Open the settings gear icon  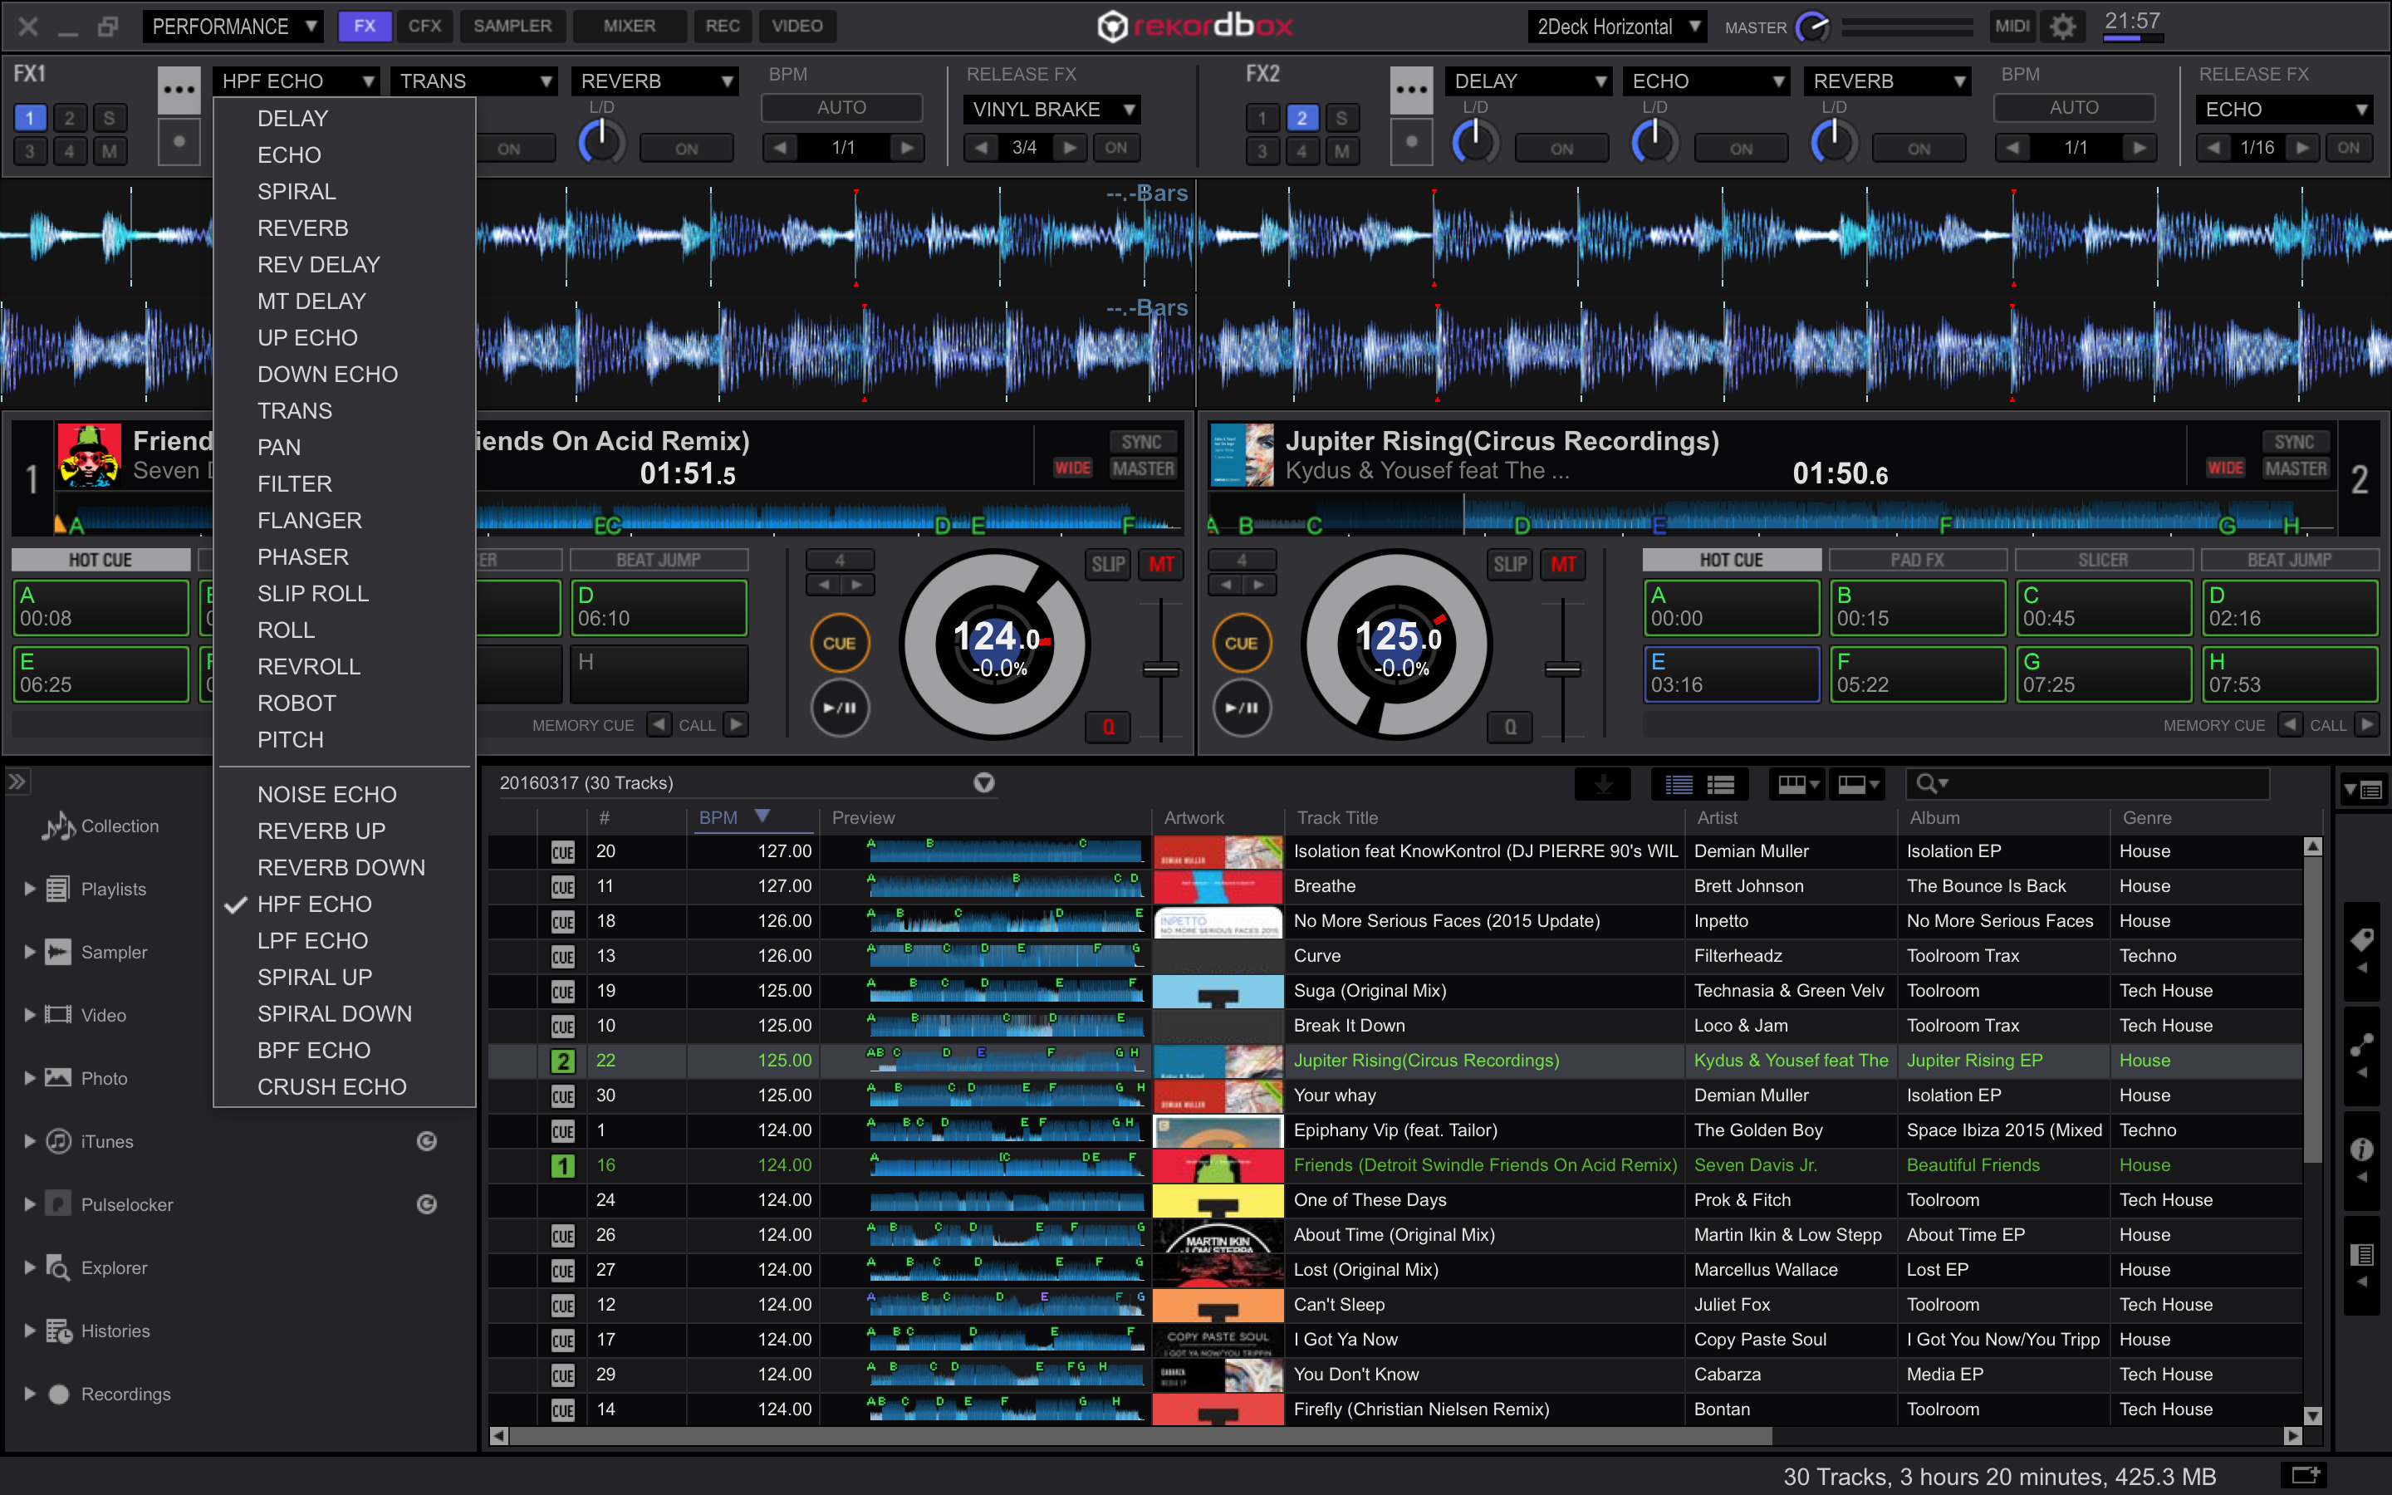(2062, 27)
